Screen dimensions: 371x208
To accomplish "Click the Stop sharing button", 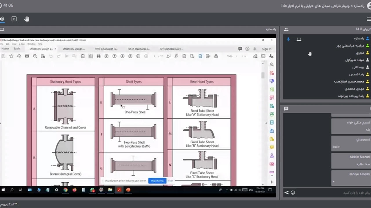I will [x=157, y=181].
